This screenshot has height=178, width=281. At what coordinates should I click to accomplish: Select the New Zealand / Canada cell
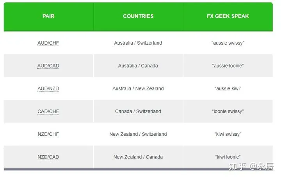tap(138, 157)
